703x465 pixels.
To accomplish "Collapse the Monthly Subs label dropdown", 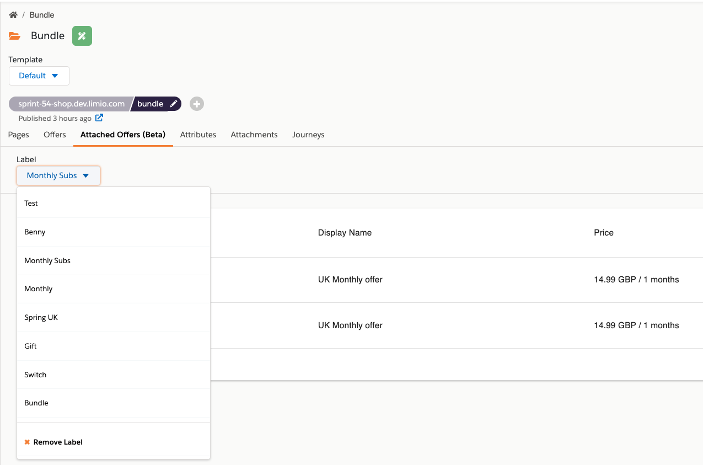I will click(x=58, y=176).
